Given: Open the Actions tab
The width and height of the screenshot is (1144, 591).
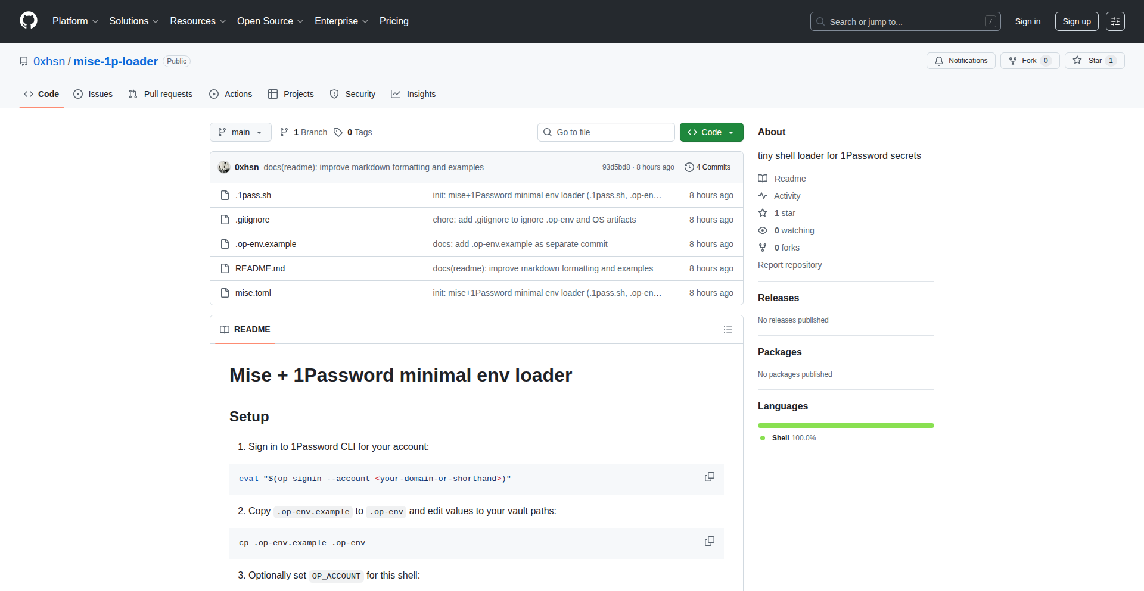Looking at the screenshot, I should point(231,94).
